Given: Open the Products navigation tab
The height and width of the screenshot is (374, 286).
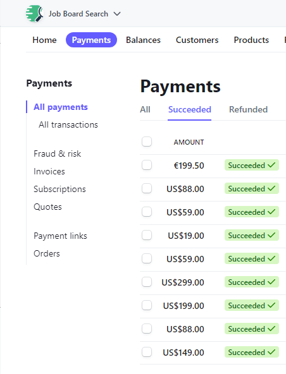Looking at the screenshot, I should 251,40.
